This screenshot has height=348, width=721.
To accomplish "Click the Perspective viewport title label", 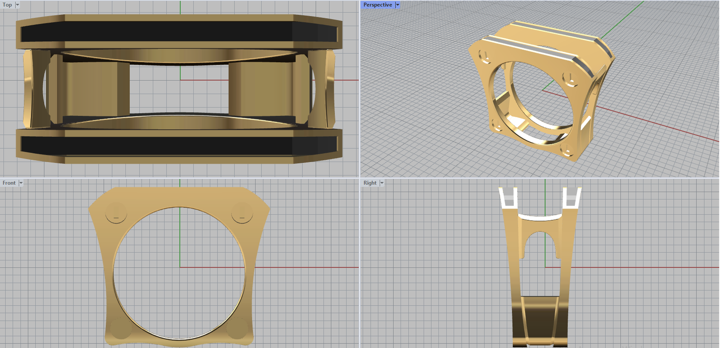I will point(378,5).
